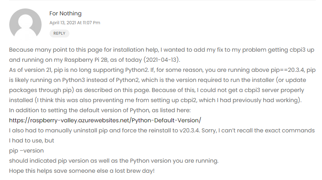Click the April 13, 2021 comment timestamp

[75, 23]
